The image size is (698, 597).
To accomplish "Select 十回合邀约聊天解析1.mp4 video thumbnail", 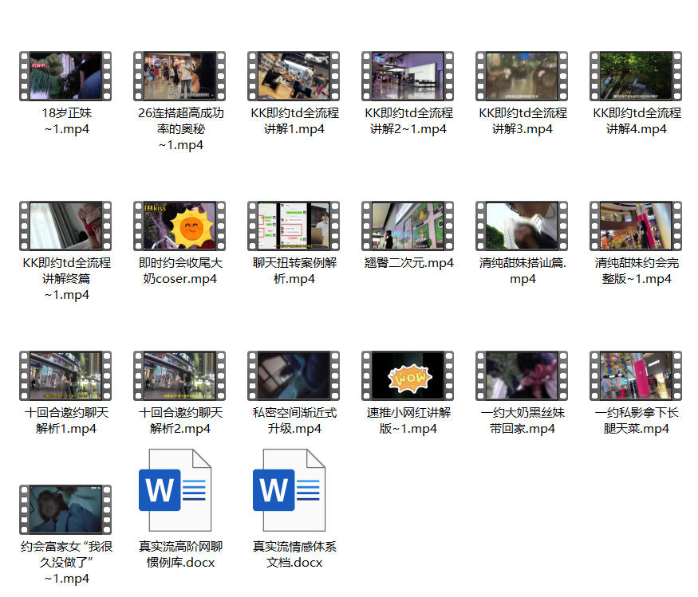I will coord(65,376).
